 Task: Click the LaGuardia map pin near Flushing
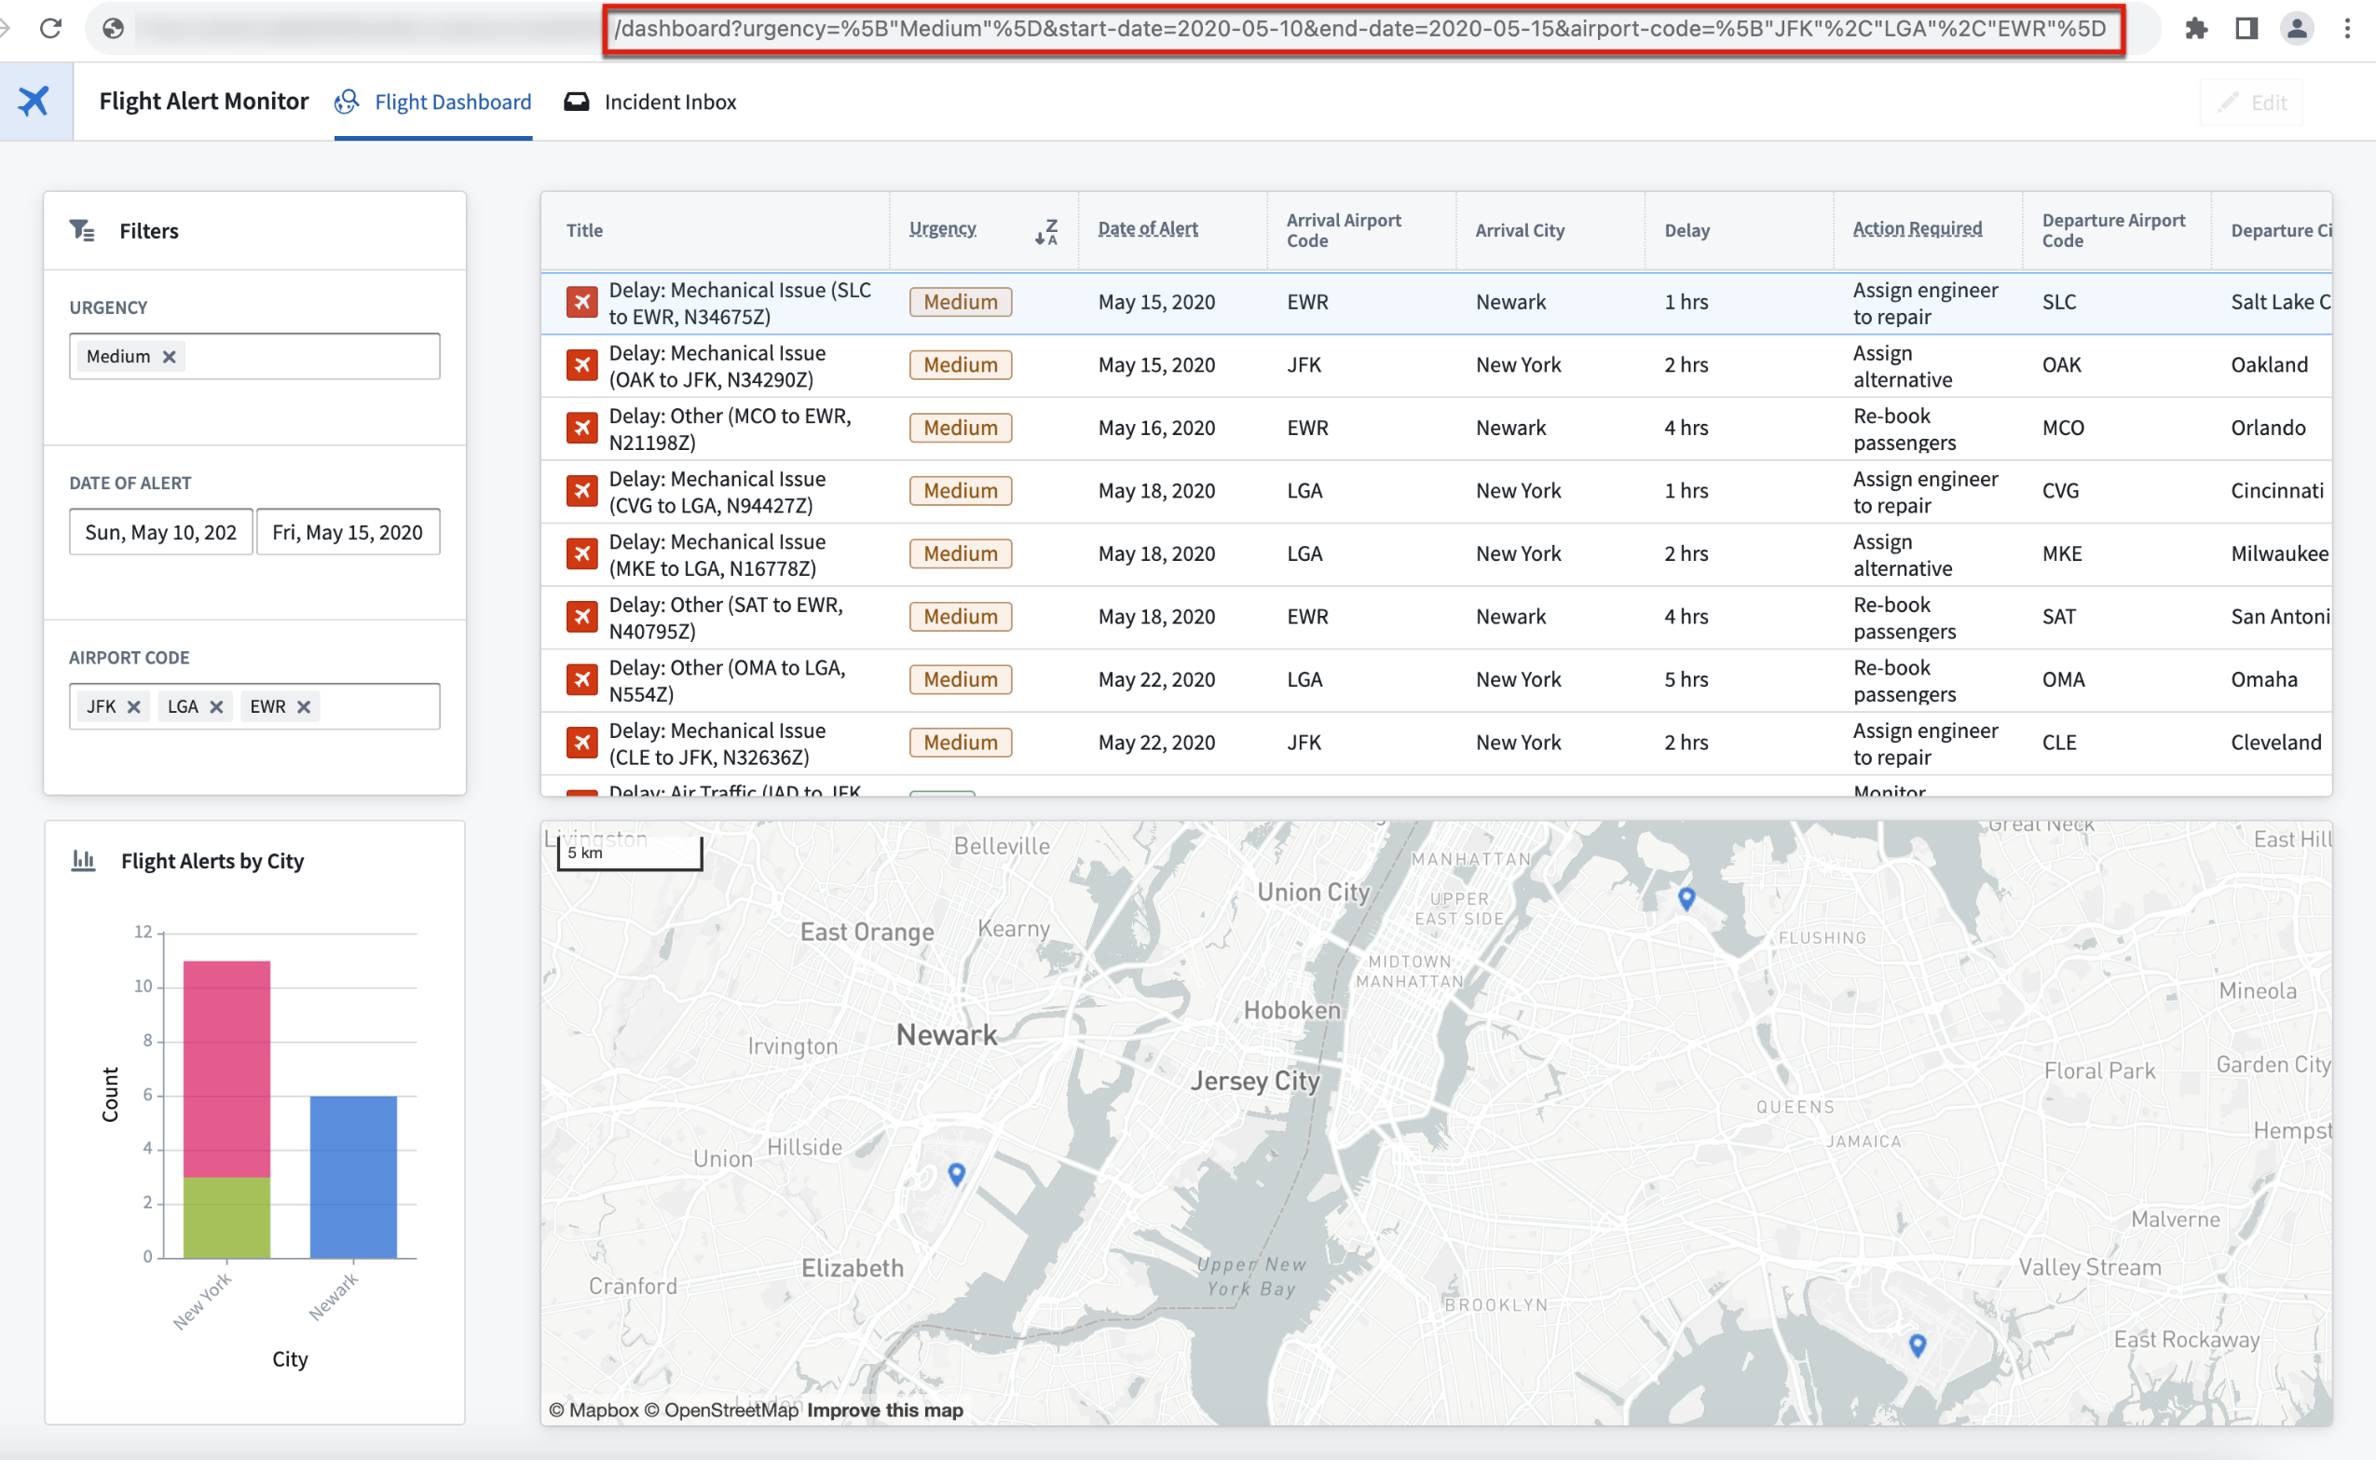1686,899
